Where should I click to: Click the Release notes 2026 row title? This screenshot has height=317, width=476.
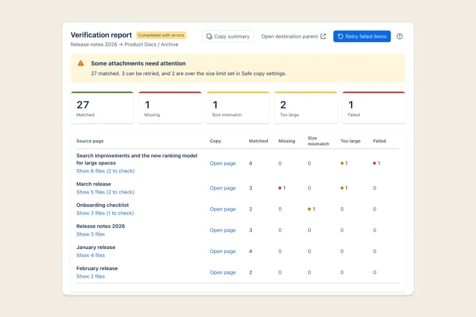100,227
